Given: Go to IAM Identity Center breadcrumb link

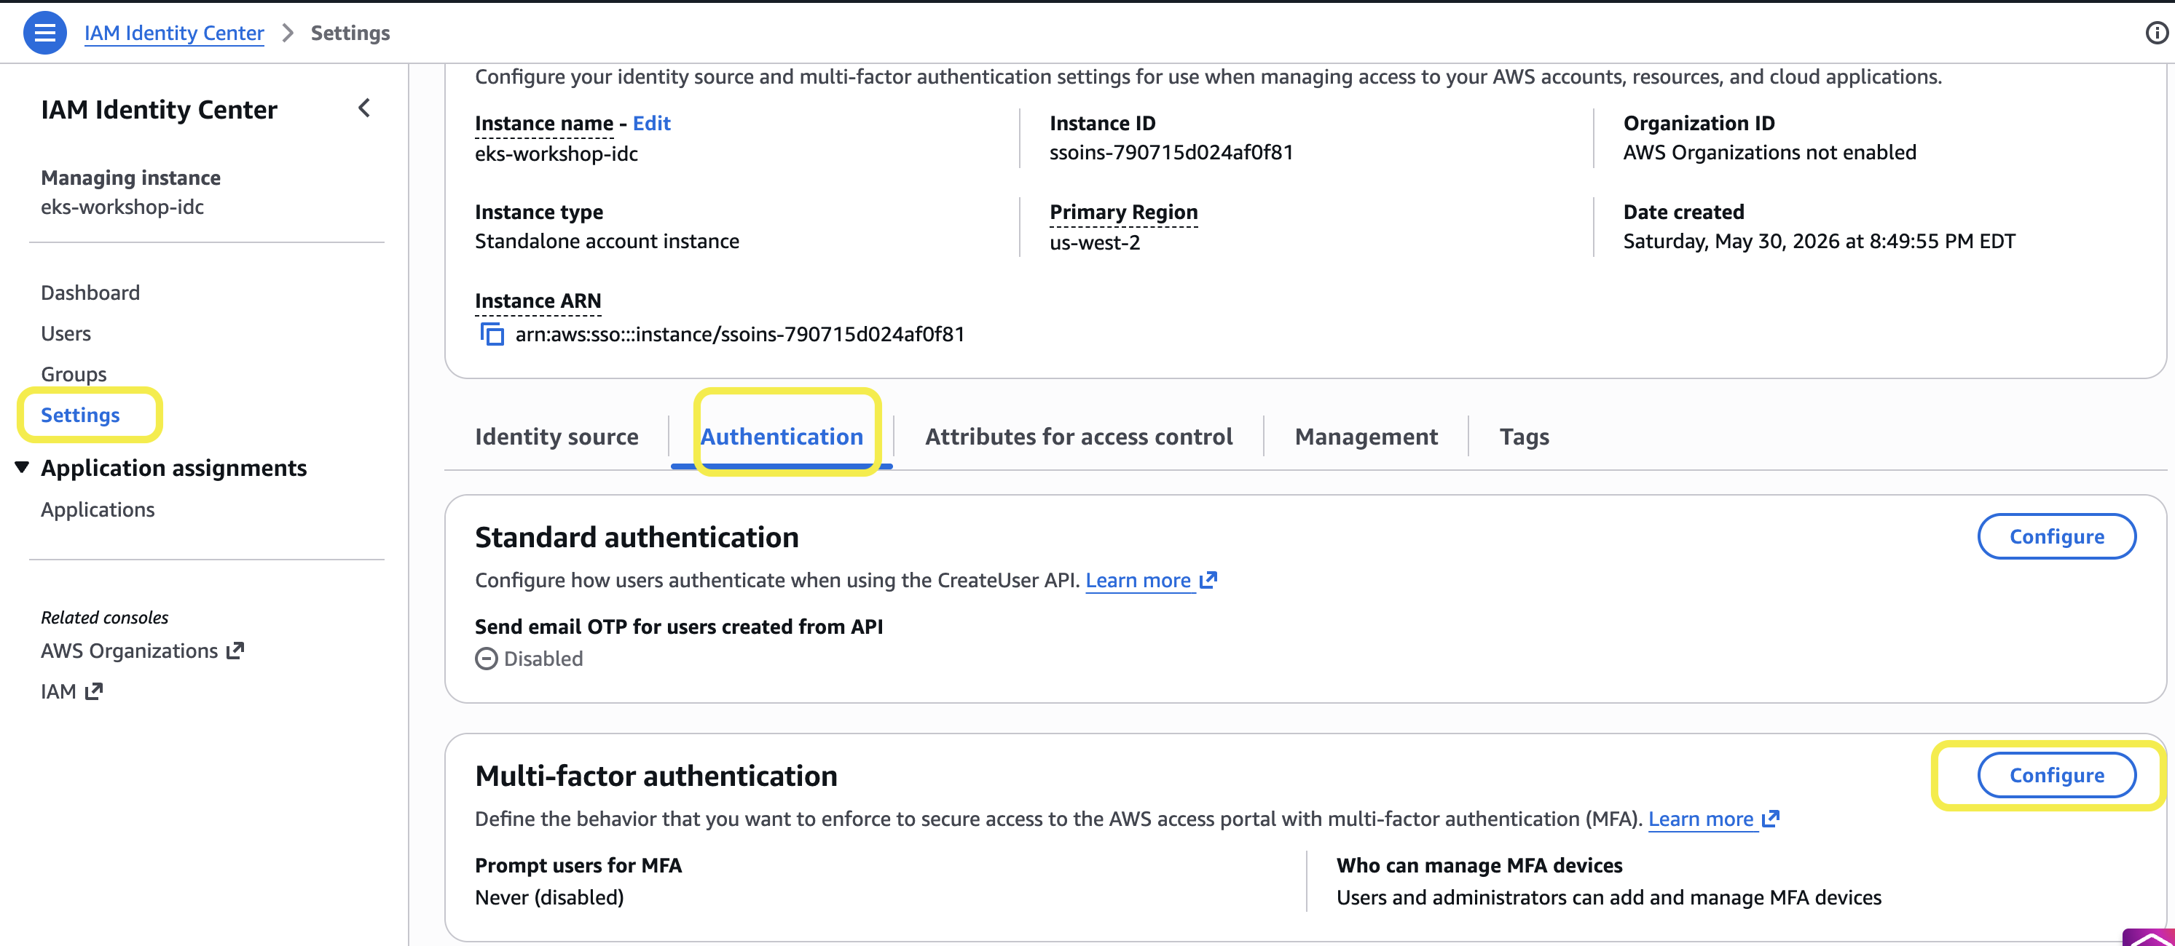Looking at the screenshot, I should click(x=174, y=33).
